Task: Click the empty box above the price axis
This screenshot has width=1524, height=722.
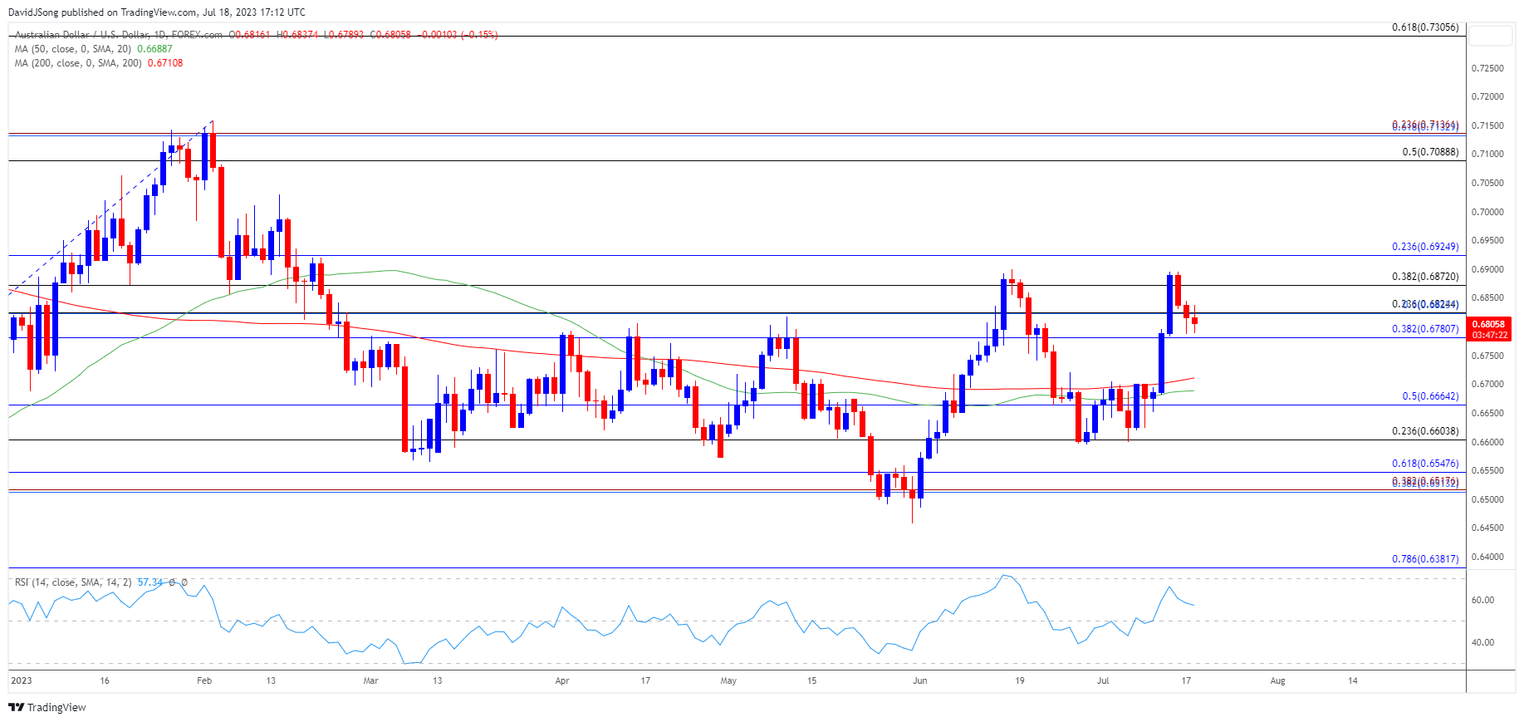Action: [x=1490, y=35]
